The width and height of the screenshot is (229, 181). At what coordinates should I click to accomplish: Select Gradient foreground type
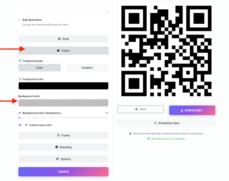coord(87,68)
